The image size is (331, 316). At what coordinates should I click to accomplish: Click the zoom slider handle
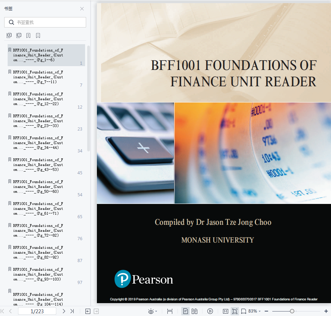[x=292, y=311]
